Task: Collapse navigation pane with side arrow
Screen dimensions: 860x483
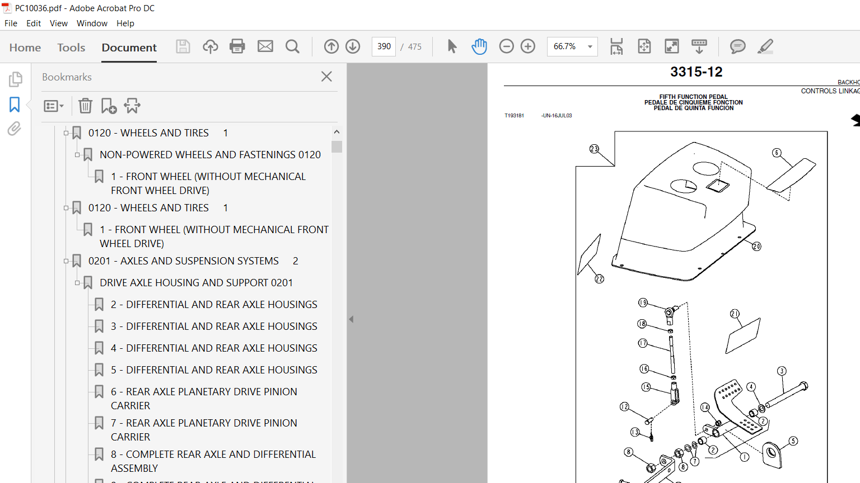Action: [x=351, y=319]
